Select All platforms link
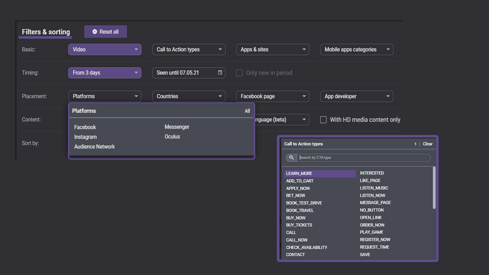The height and width of the screenshot is (275, 489). [x=247, y=111]
